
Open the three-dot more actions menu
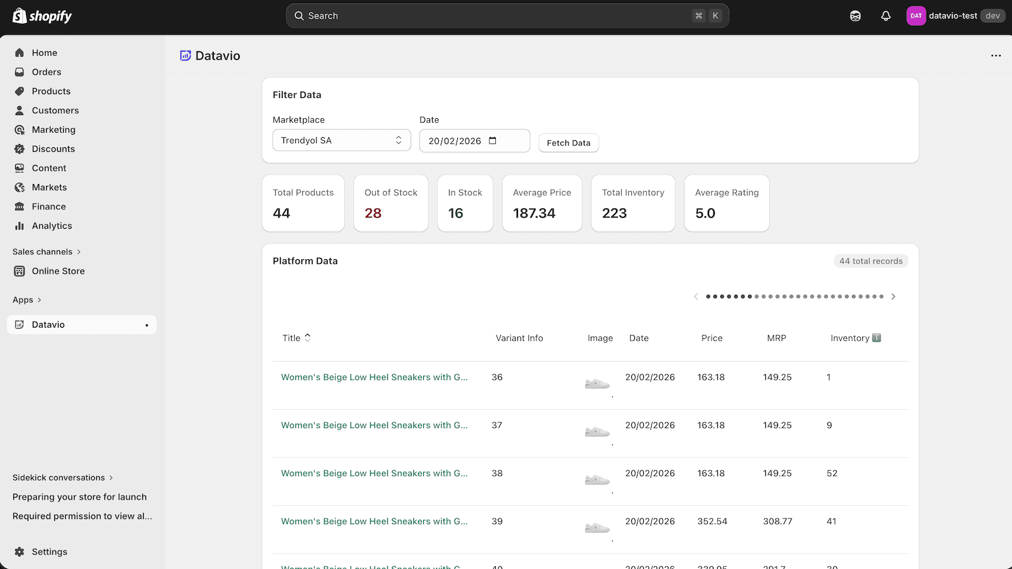(x=996, y=56)
